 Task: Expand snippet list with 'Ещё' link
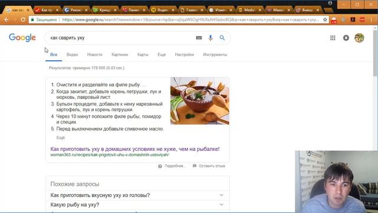pos(60,138)
